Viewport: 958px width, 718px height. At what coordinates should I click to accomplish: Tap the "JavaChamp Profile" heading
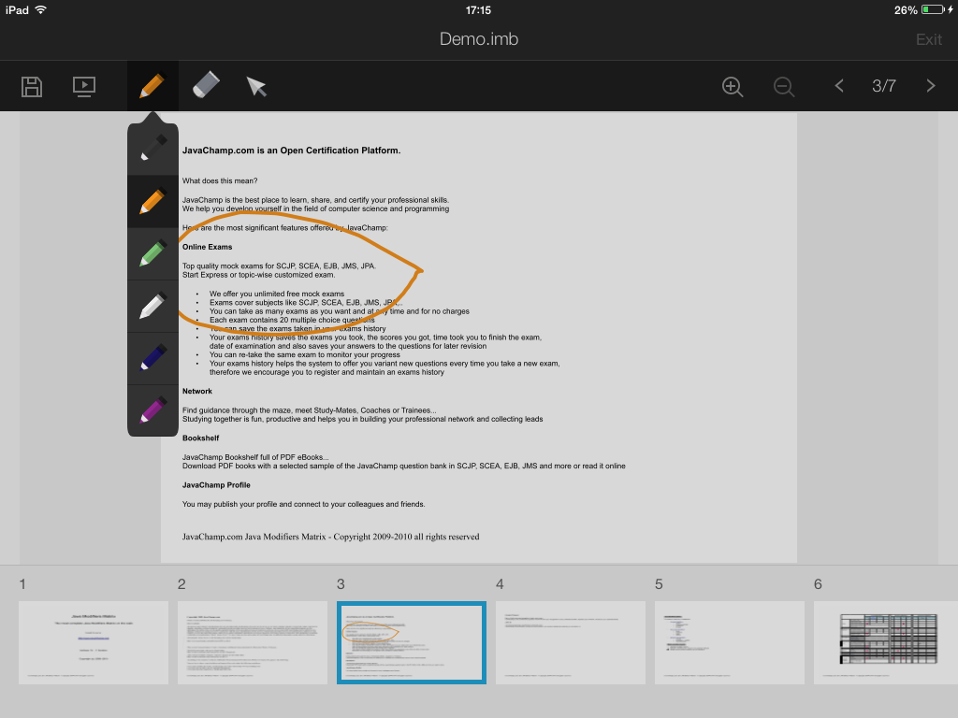[216, 485]
